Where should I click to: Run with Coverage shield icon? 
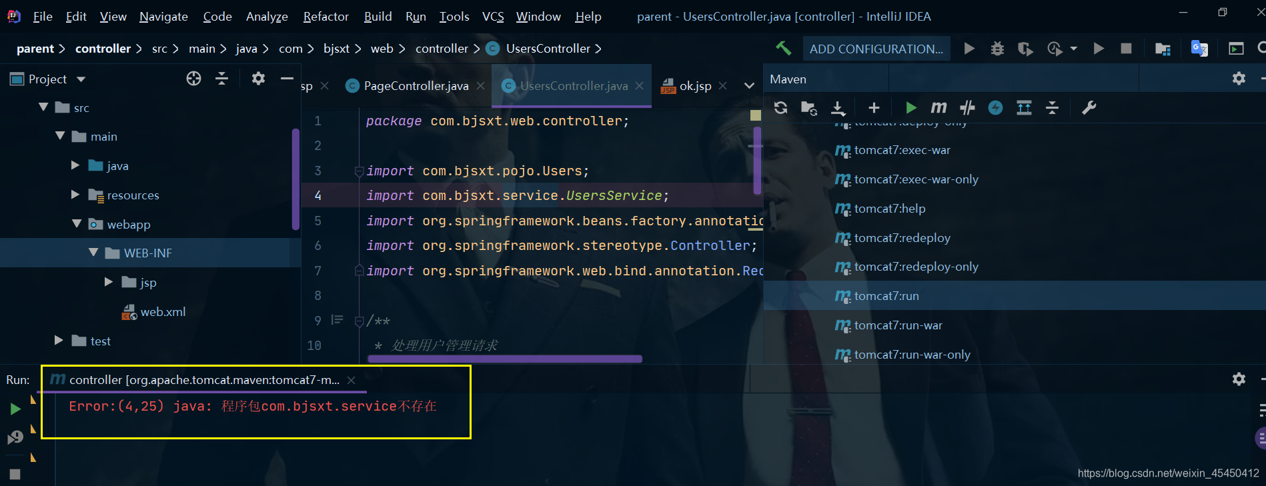[x=1025, y=49]
